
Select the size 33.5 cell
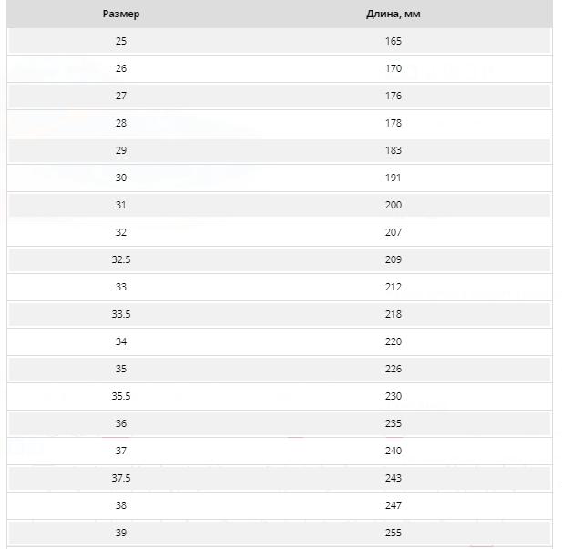tap(121, 314)
